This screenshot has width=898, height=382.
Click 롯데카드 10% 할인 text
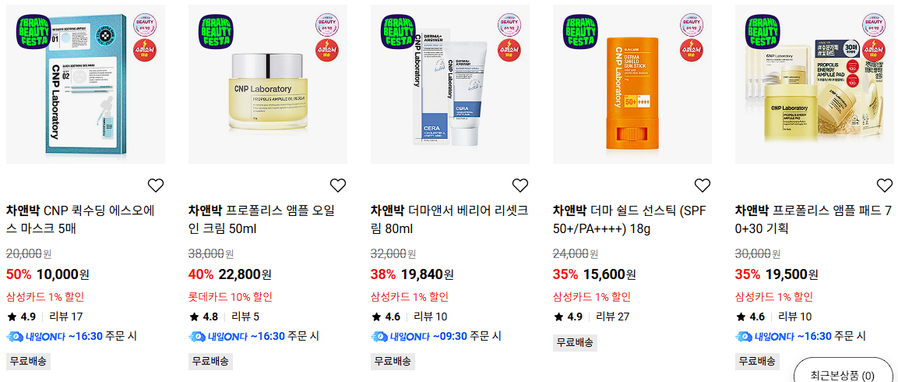(231, 297)
